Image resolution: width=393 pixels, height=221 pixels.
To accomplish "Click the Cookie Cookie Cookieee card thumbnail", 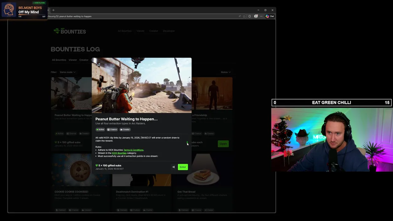I will pyautogui.click(x=80, y=170).
